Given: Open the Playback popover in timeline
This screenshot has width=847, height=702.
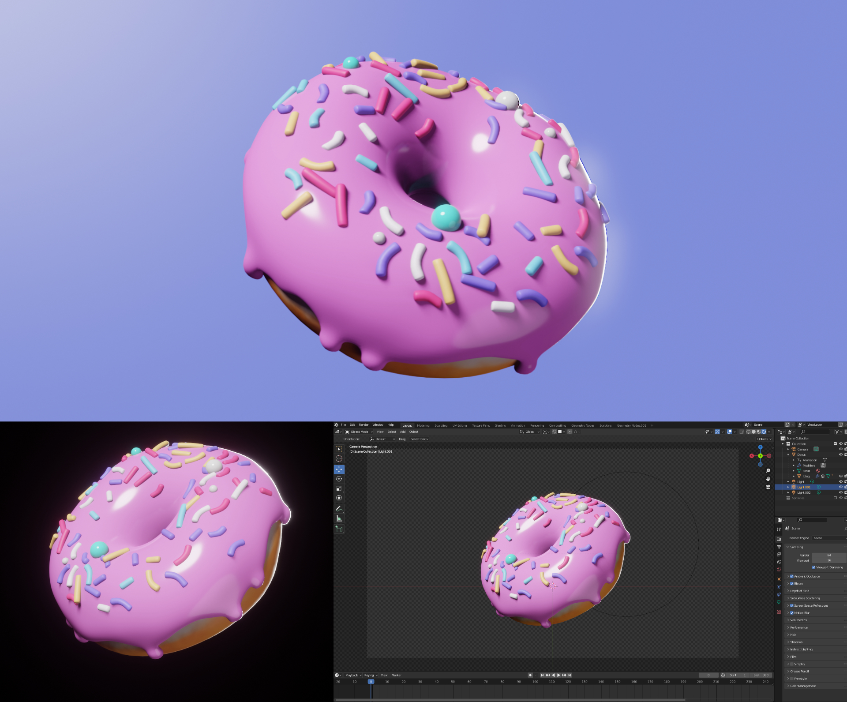Looking at the screenshot, I should pyautogui.click(x=353, y=675).
